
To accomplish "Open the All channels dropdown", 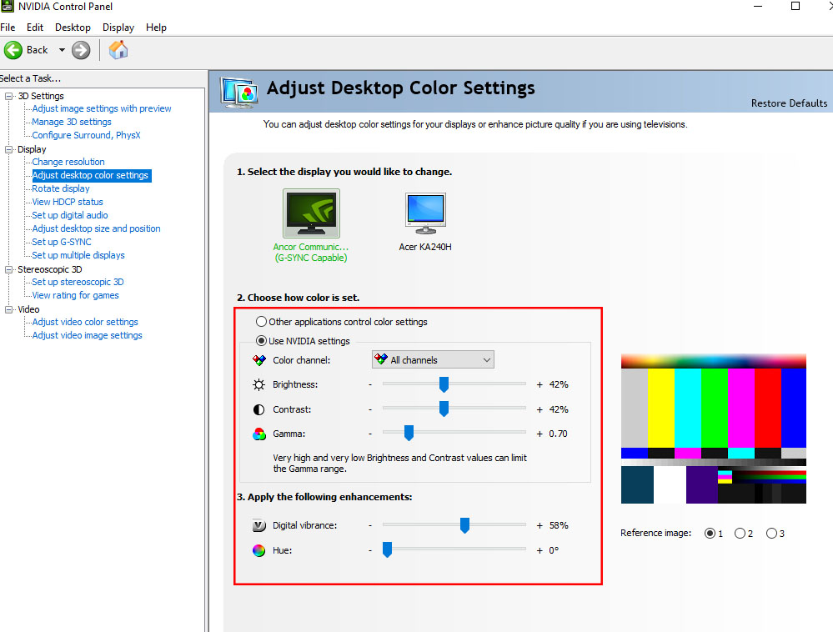I will point(433,360).
